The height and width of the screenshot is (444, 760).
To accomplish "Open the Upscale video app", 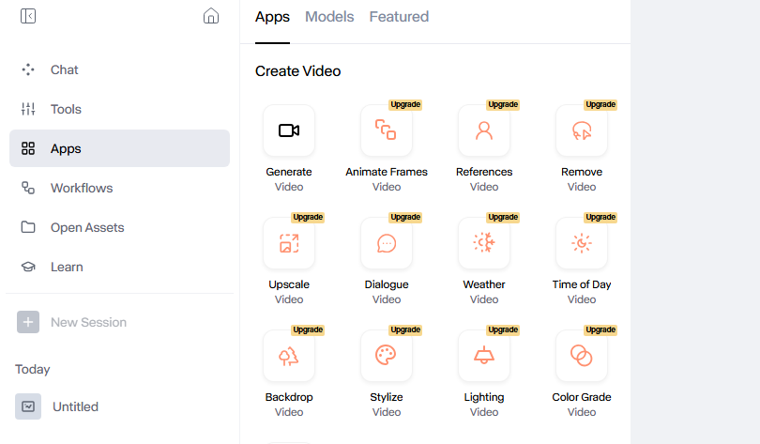I will 289,243.
